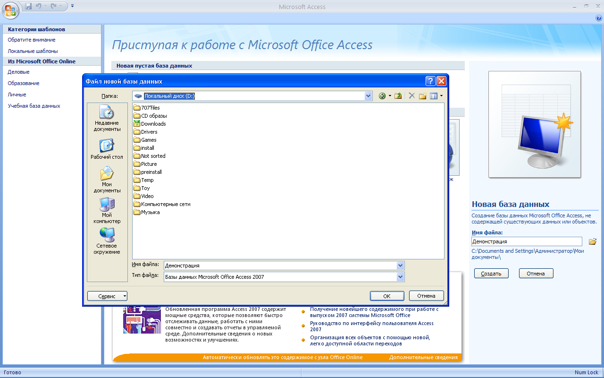
Task: Open Customize Quick Access Toolbar arrow
Action: point(72,6)
